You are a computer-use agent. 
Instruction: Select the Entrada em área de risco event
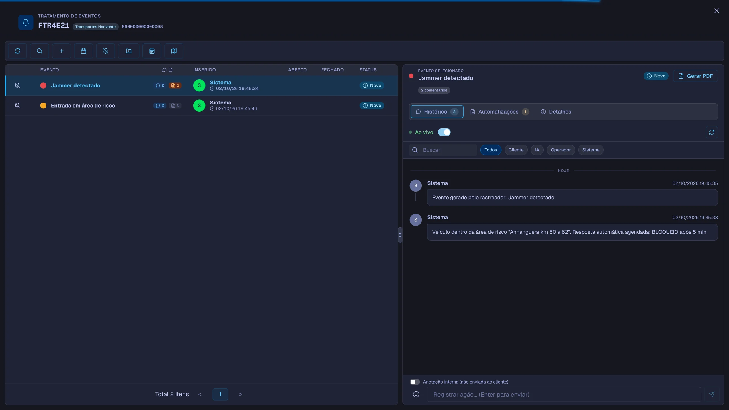(201, 106)
